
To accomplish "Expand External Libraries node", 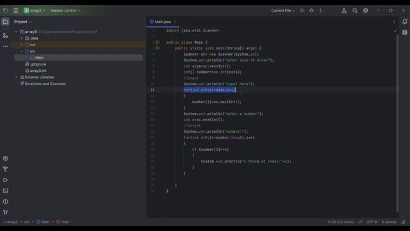I will pos(17,77).
